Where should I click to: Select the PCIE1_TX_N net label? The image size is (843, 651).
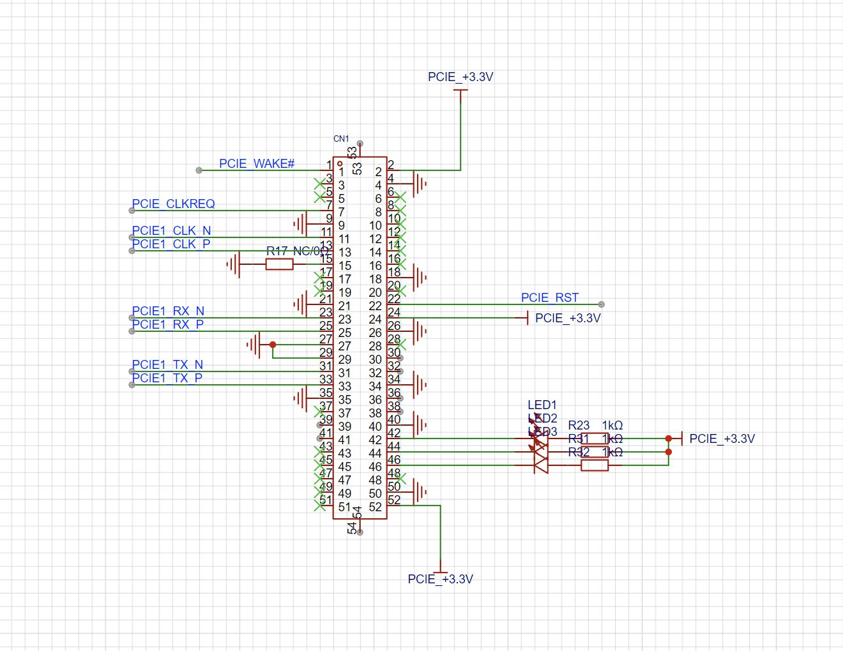click(x=167, y=364)
